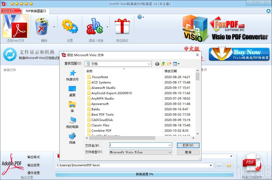
Task: Click the 取消 cancel button
Action: point(188,152)
